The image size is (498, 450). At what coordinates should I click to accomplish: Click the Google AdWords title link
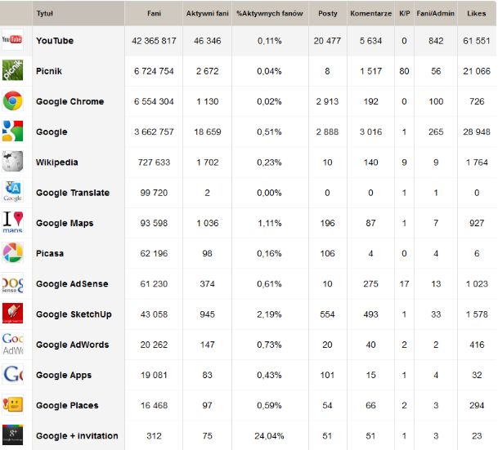(x=72, y=345)
